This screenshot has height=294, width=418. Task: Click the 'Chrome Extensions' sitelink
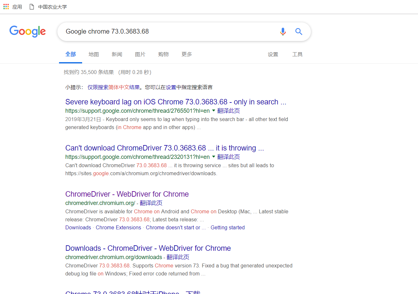coord(118,227)
